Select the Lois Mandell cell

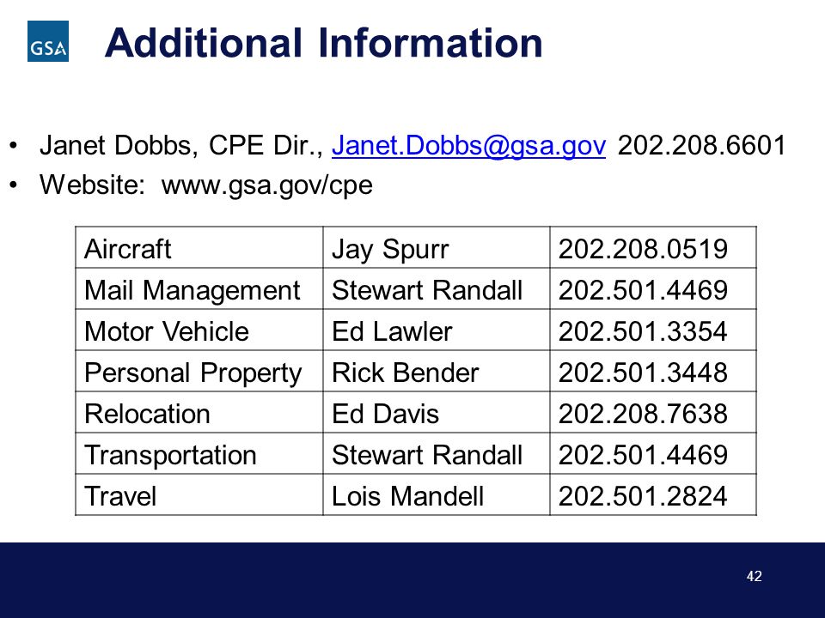coord(437,494)
